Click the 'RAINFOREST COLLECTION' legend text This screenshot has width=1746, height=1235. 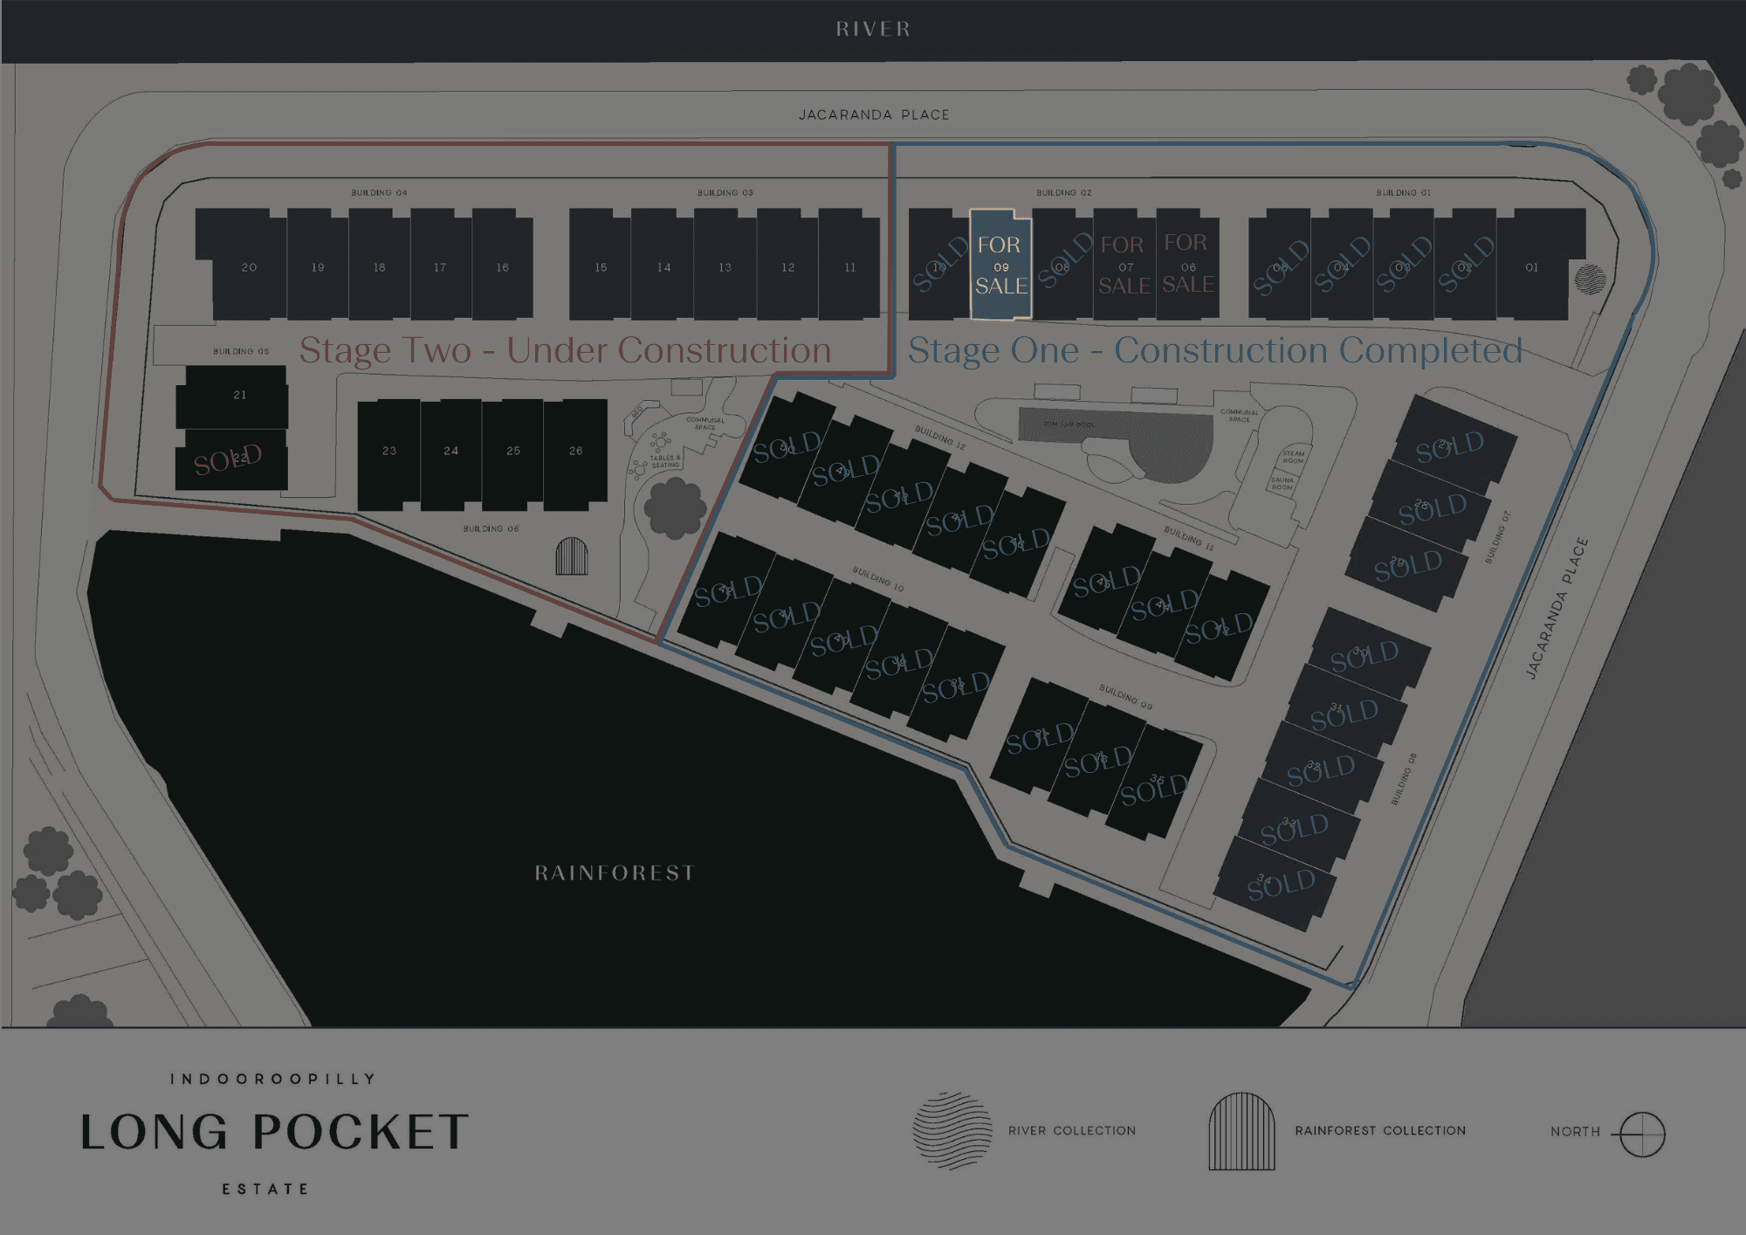tap(1380, 1130)
